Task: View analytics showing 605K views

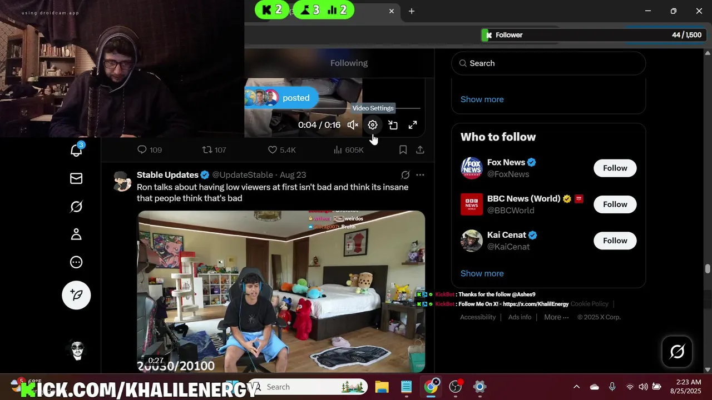Action: pos(348,150)
